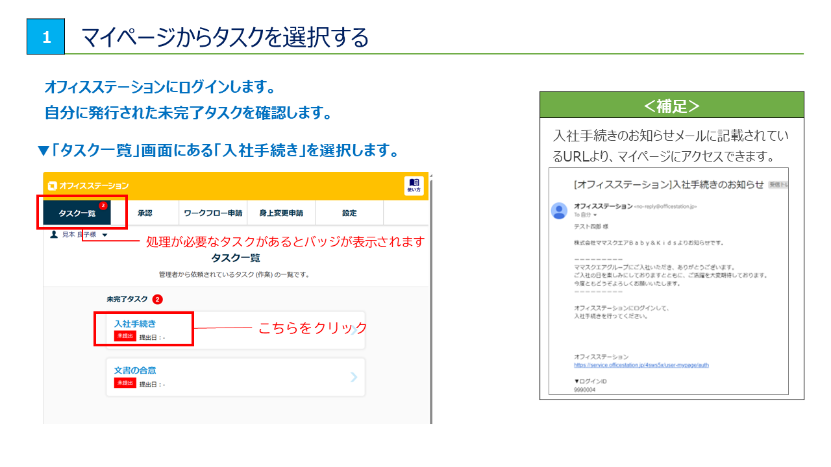Open the 入社手続き task link

click(135, 324)
